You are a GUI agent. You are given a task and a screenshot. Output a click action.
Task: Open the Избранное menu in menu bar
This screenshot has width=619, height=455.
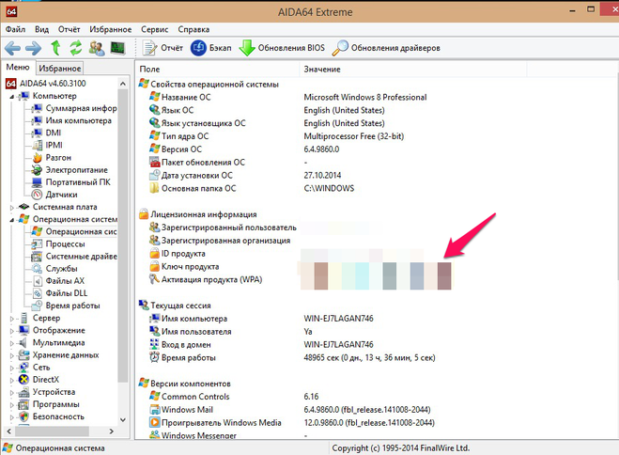[111, 29]
